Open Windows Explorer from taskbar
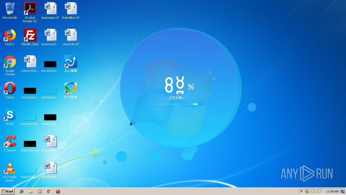Image resolution: width=346 pixels, height=195 pixels. 31,191
